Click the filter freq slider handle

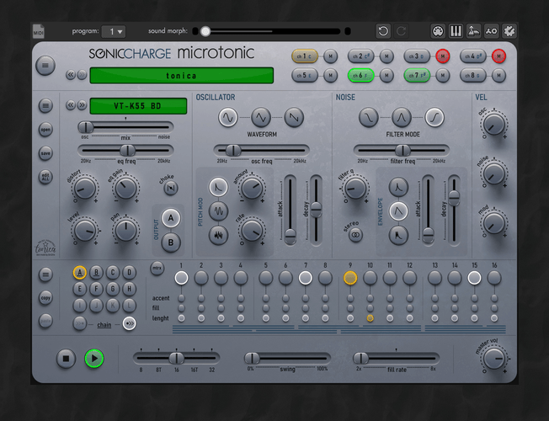402,150
